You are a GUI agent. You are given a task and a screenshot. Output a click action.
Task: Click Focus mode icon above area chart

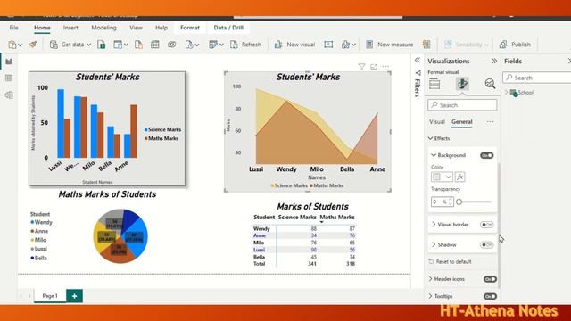pos(374,67)
